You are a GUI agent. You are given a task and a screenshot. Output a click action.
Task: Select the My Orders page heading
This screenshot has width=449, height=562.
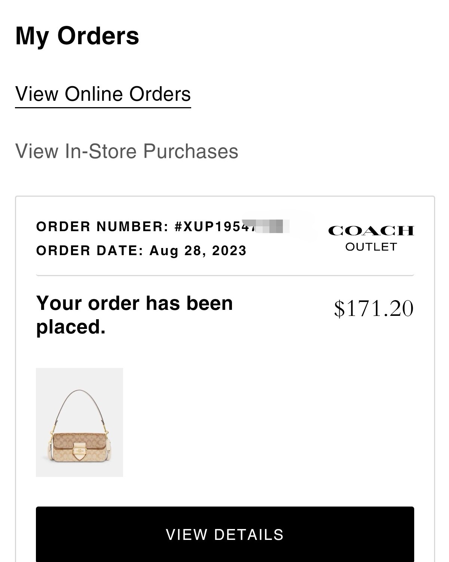77,36
